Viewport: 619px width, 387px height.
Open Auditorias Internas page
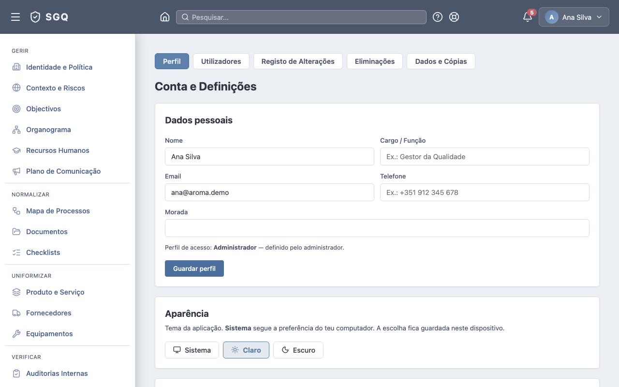coord(68,373)
